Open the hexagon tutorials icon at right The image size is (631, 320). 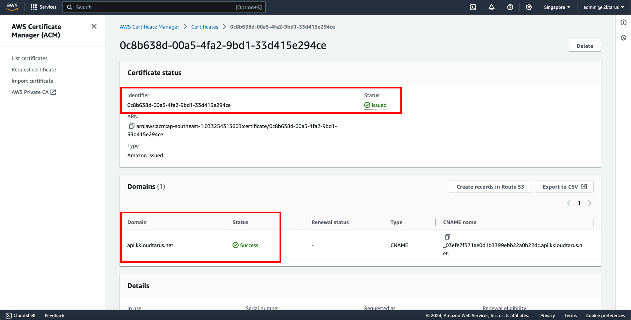point(623,38)
